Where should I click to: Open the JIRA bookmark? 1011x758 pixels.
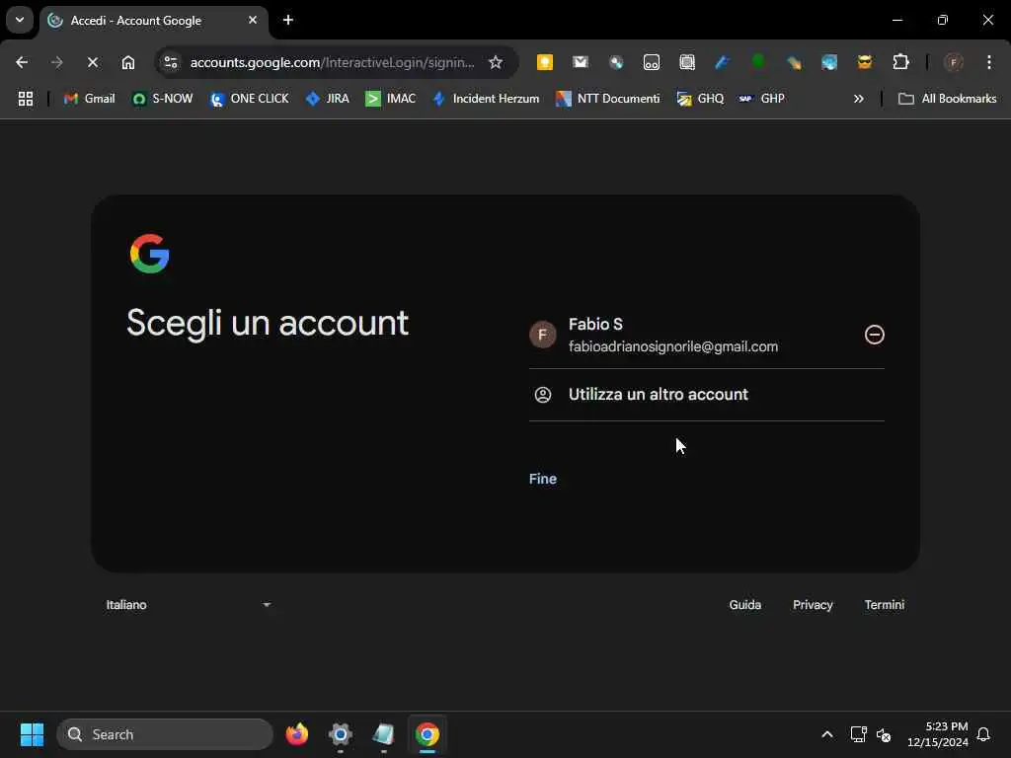point(328,99)
